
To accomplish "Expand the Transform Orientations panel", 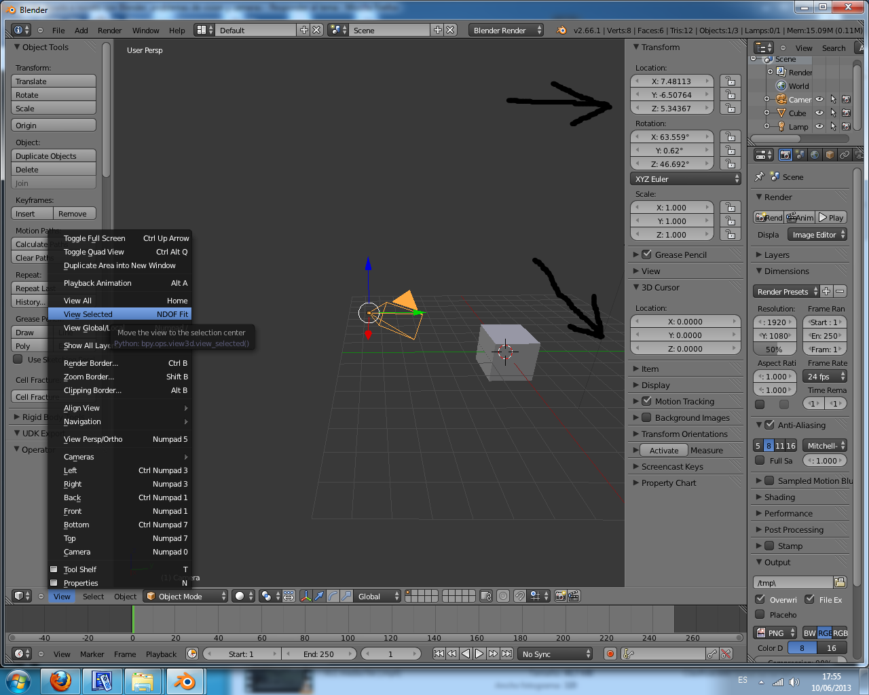I will tap(686, 434).
